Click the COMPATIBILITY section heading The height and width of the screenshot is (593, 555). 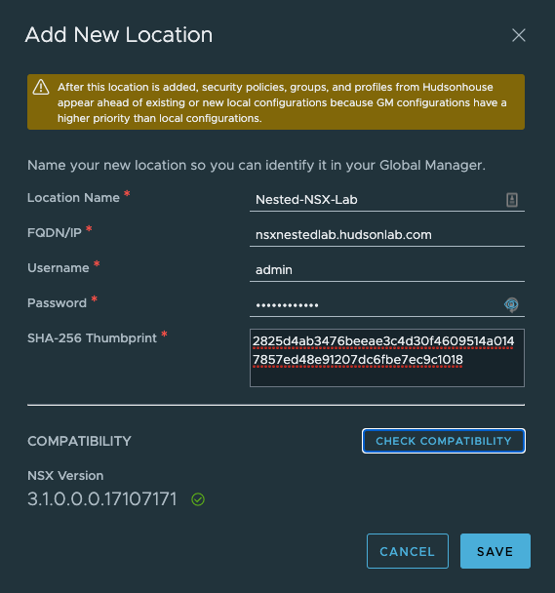point(79,441)
